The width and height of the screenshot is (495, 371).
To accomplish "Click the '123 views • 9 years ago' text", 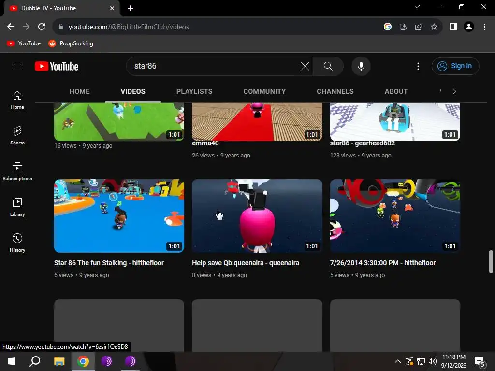I will pyautogui.click(x=361, y=156).
